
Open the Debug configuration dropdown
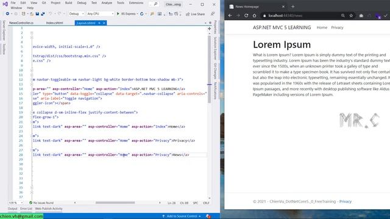(x=76, y=14)
